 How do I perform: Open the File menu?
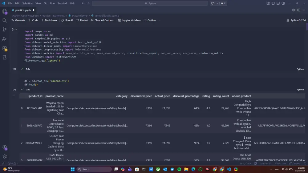10,3
